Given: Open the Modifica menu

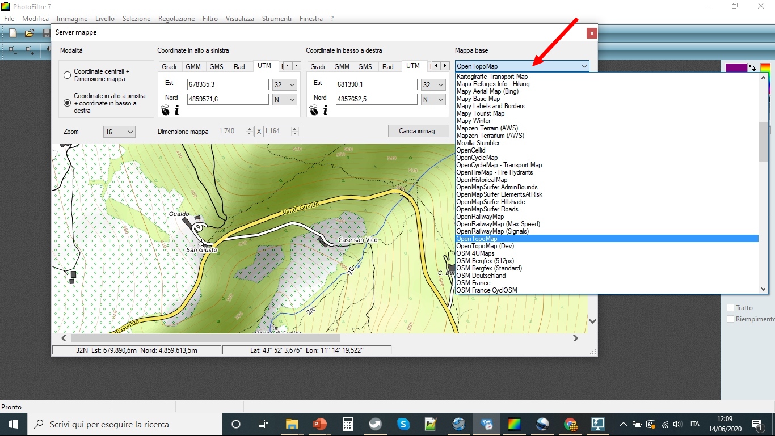Looking at the screenshot, I should click(x=35, y=19).
